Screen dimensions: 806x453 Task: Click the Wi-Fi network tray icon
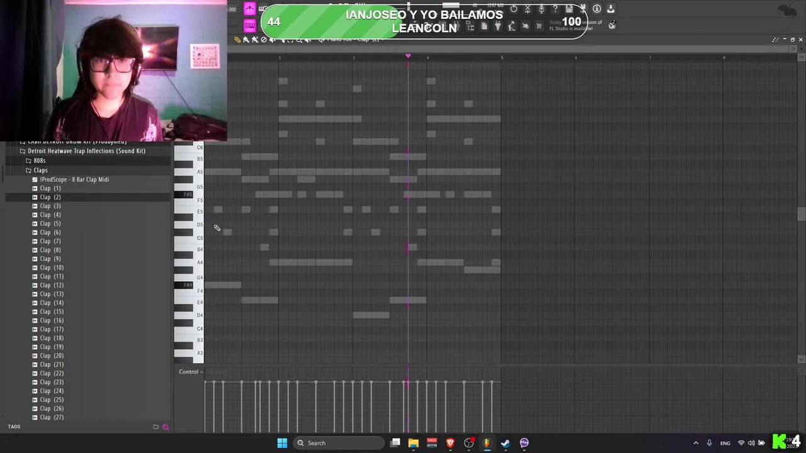[x=741, y=443]
